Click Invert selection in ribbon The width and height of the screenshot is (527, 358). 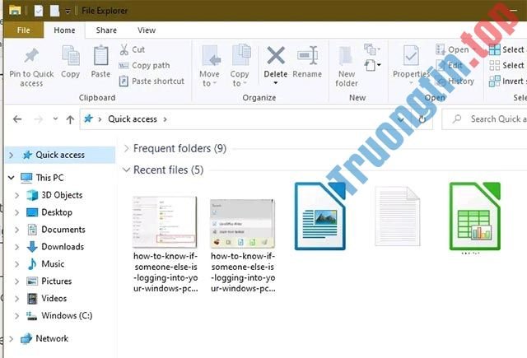point(507,81)
